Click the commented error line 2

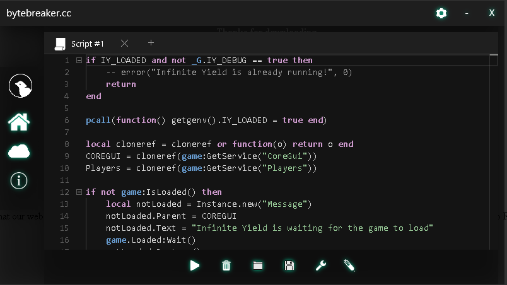pos(229,72)
